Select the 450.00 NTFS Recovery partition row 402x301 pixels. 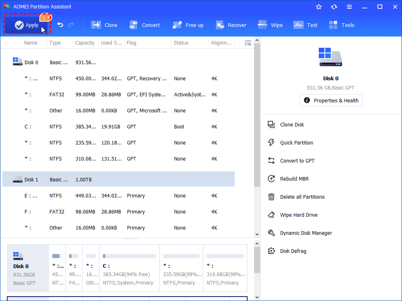coord(119,78)
